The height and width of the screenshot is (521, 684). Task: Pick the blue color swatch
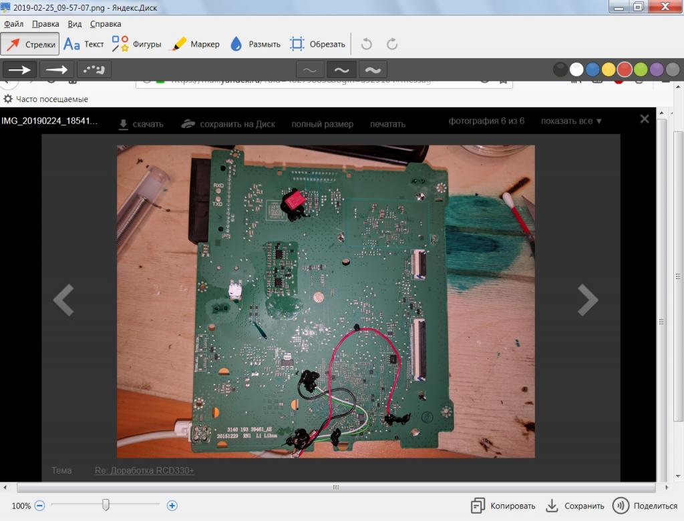592,69
